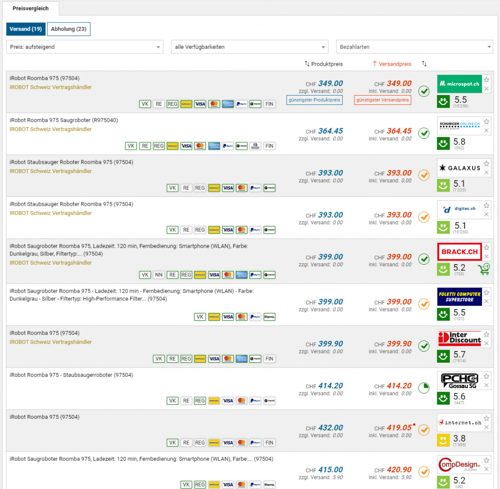
Task: Switch to the Abholung (23) tab
Action: (x=69, y=29)
